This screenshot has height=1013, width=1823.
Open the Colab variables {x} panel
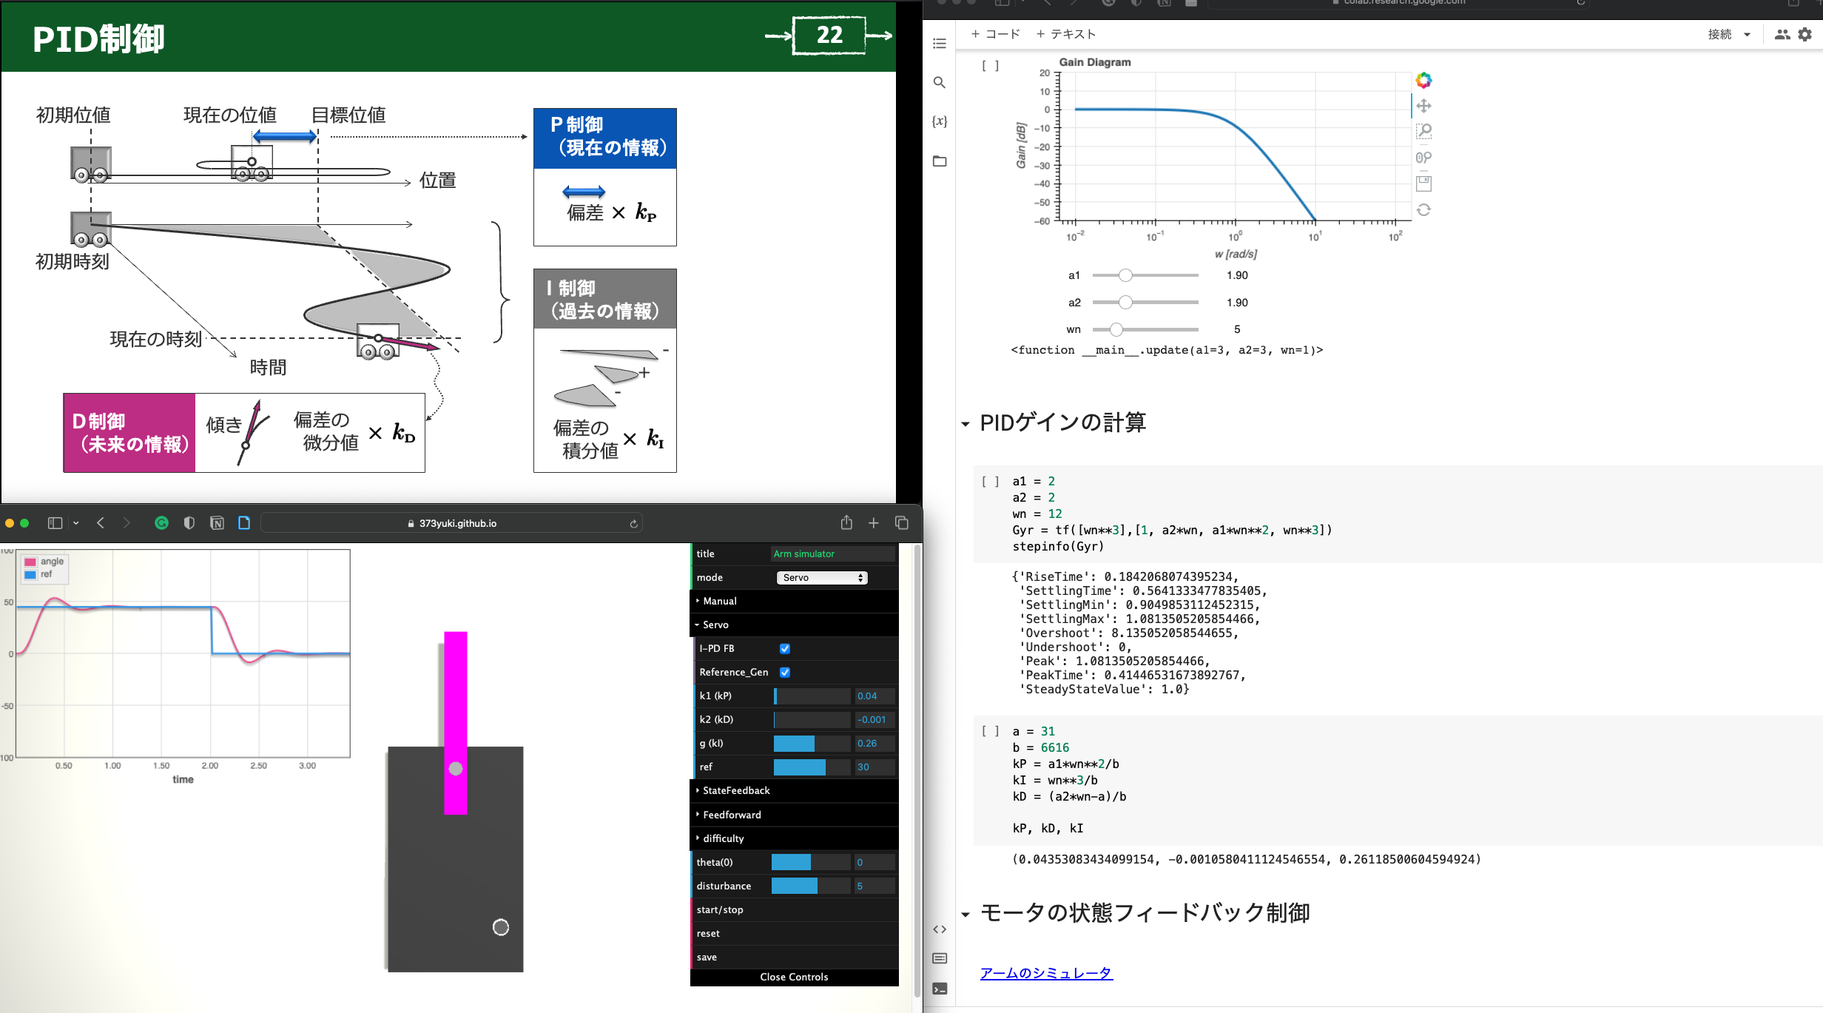coord(940,121)
